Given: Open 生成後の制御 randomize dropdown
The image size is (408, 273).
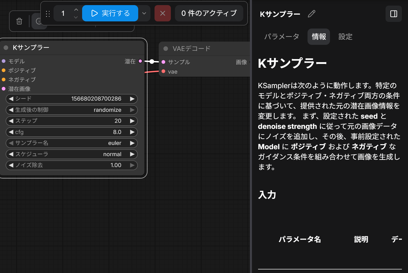Looking at the screenshot, I should 72,110.
